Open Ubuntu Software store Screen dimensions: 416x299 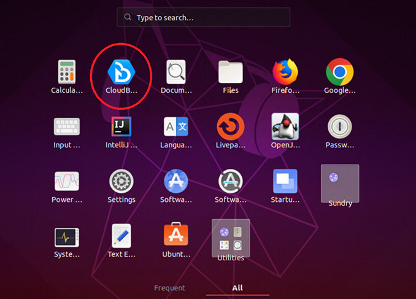[x=176, y=234]
